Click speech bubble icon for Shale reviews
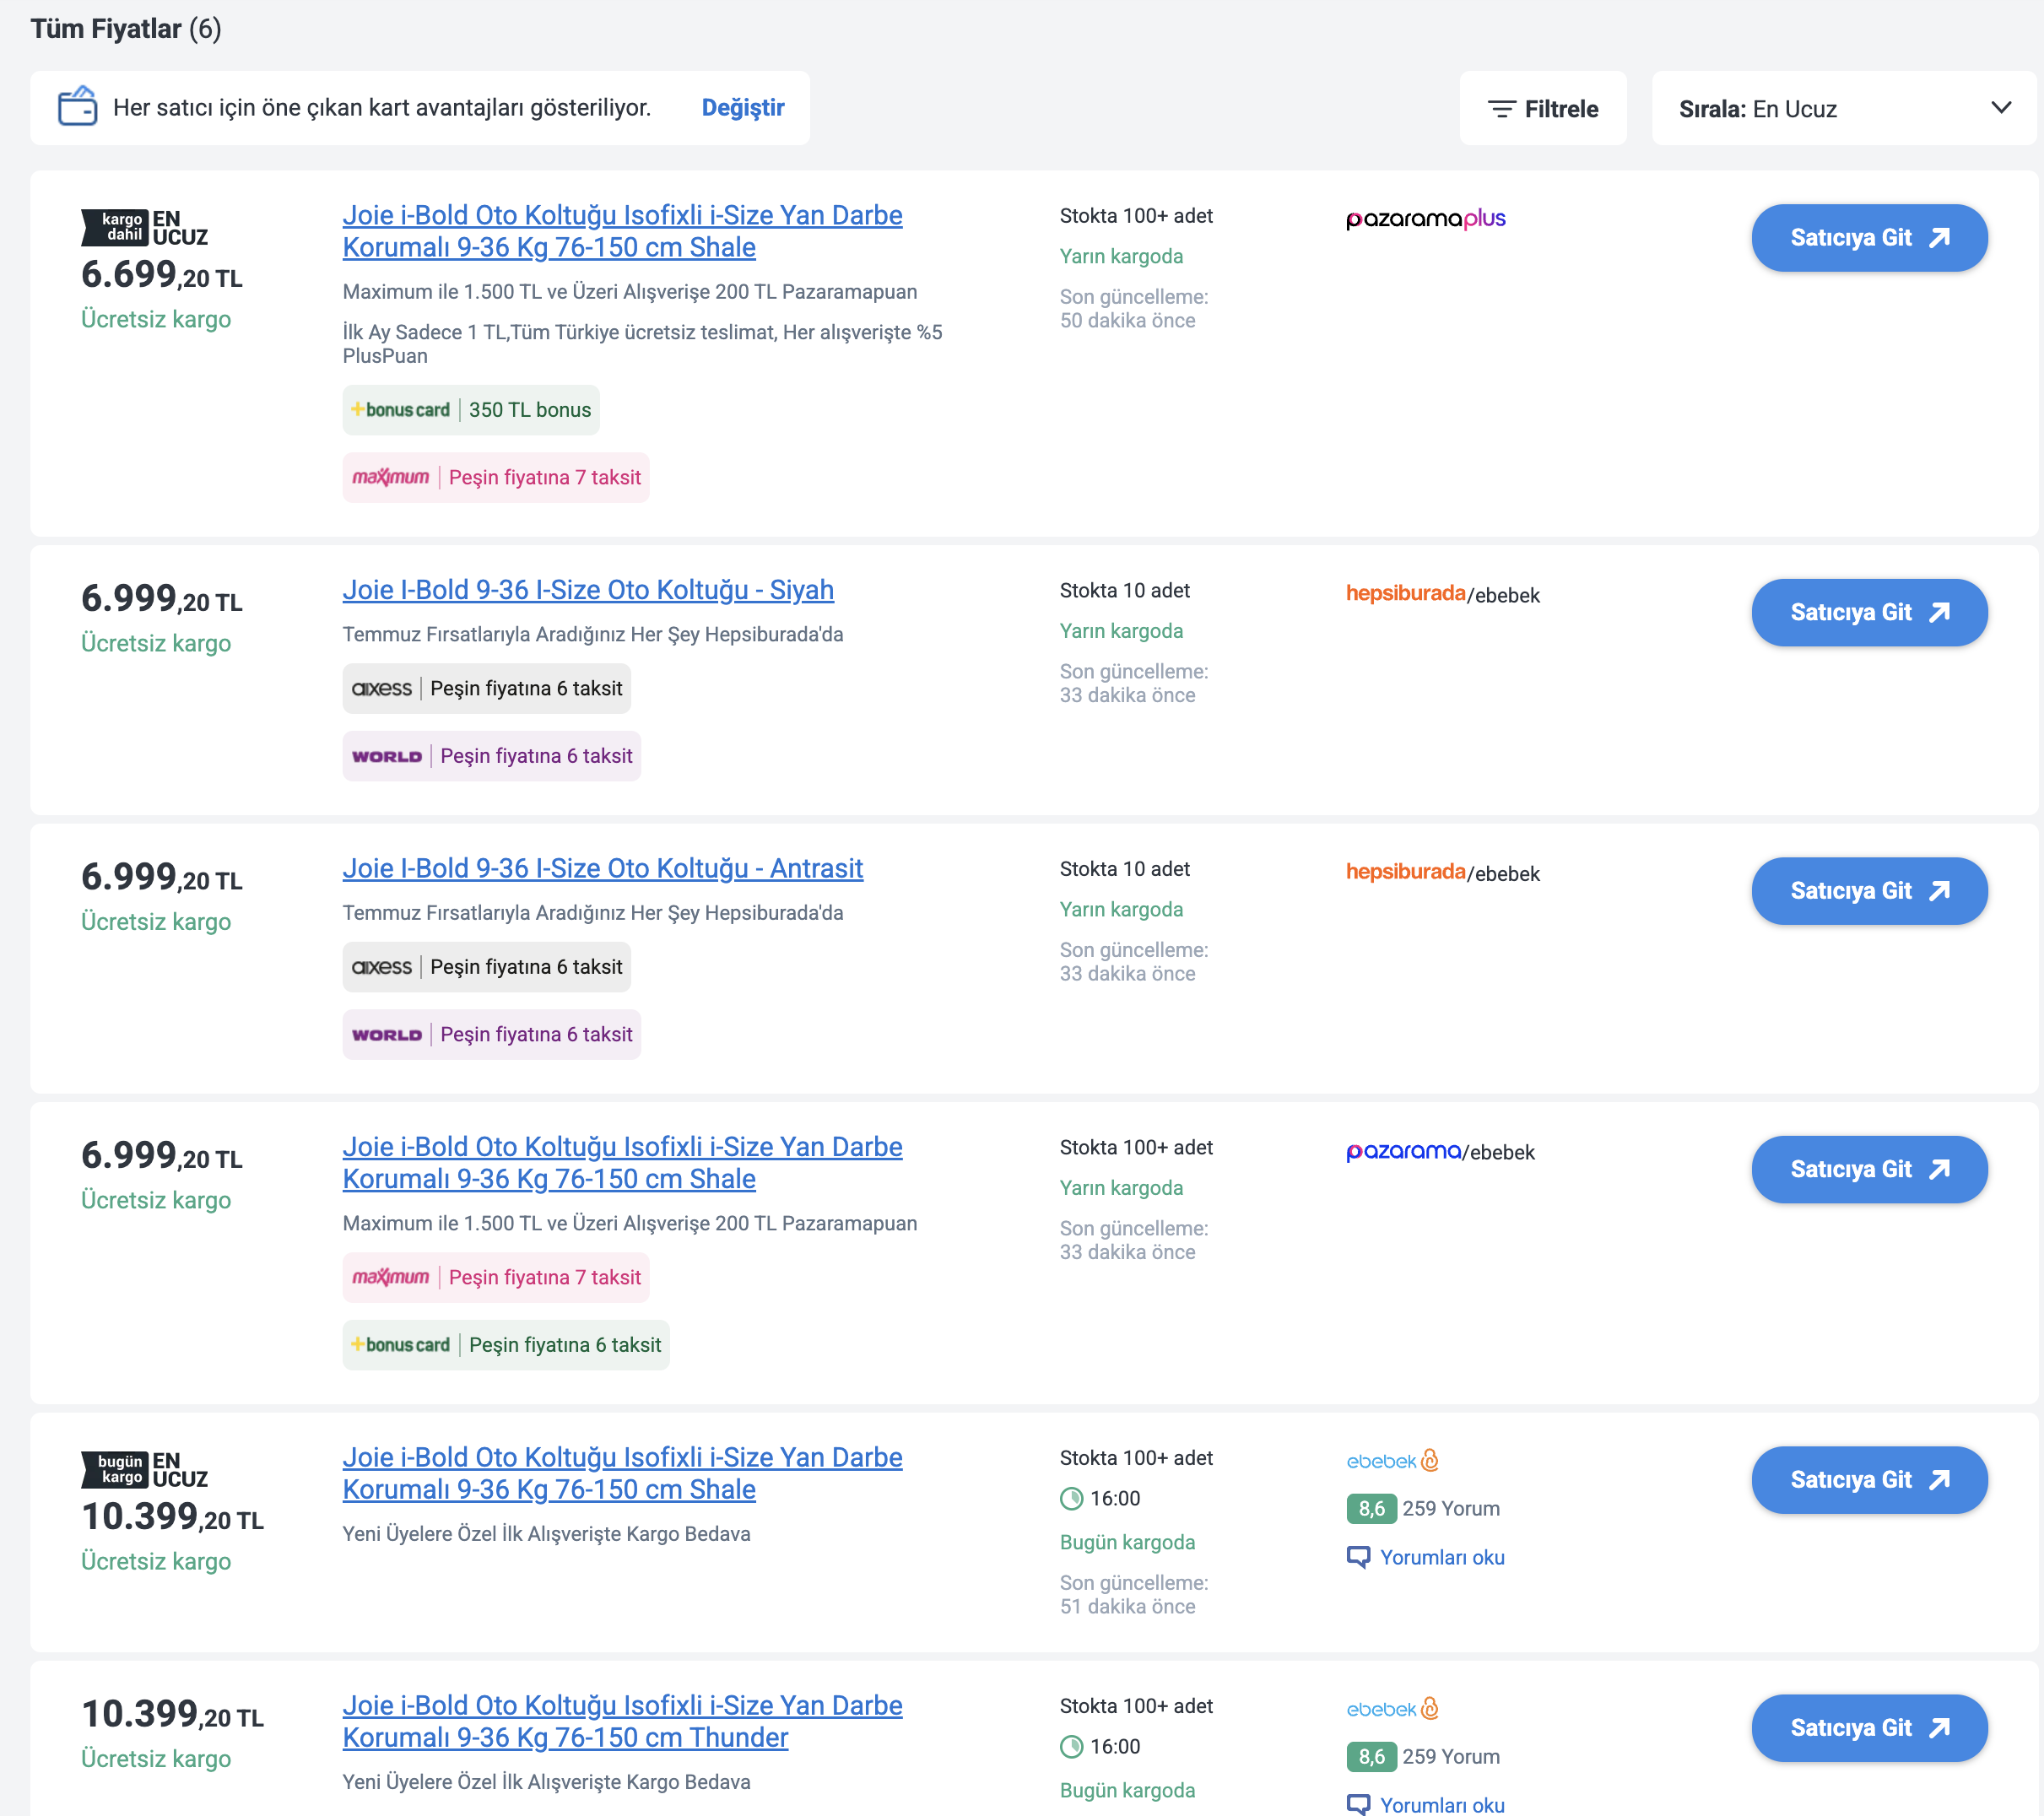2044x1816 pixels. click(1358, 1557)
